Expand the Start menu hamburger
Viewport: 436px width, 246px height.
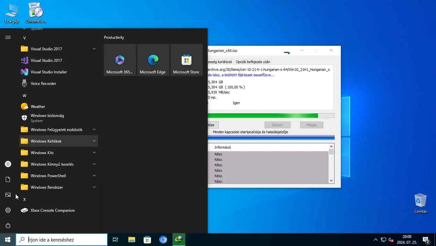coord(8,37)
